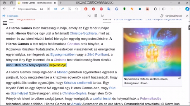
Task: Open the first purple Christos link
Action: coord(73,44)
